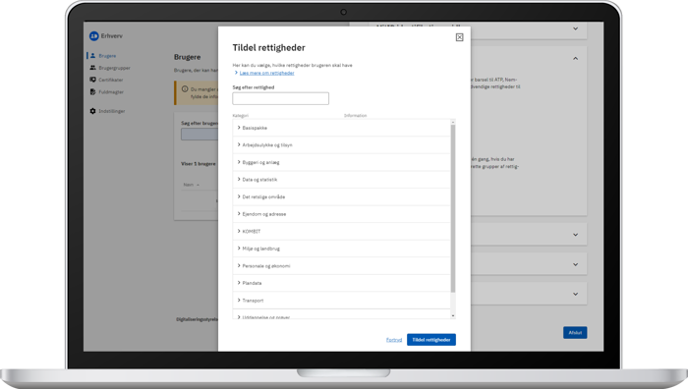Click the Fortryd link
This screenshot has height=389, width=688.
click(394, 340)
